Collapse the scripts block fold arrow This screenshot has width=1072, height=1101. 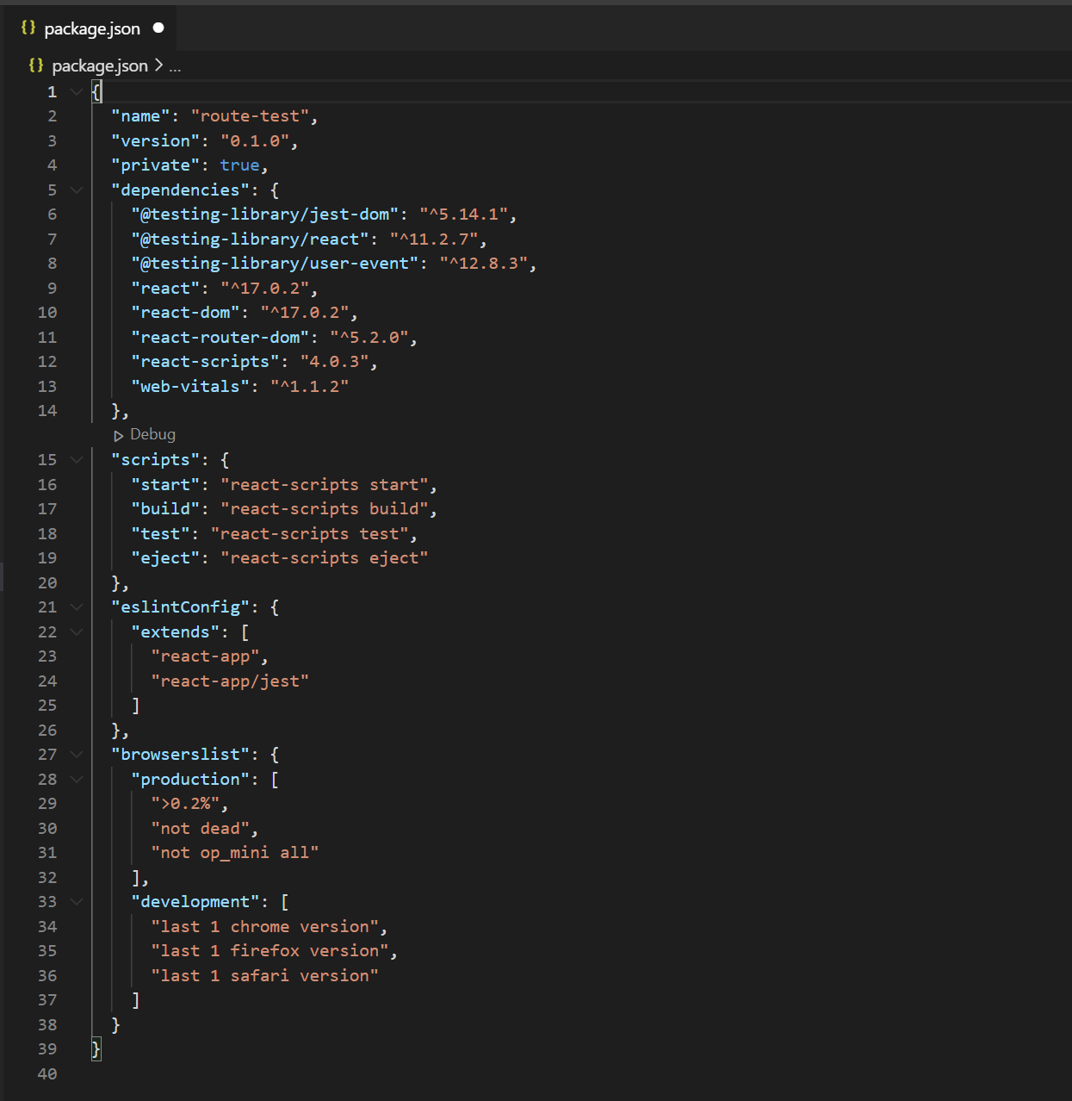coord(77,460)
